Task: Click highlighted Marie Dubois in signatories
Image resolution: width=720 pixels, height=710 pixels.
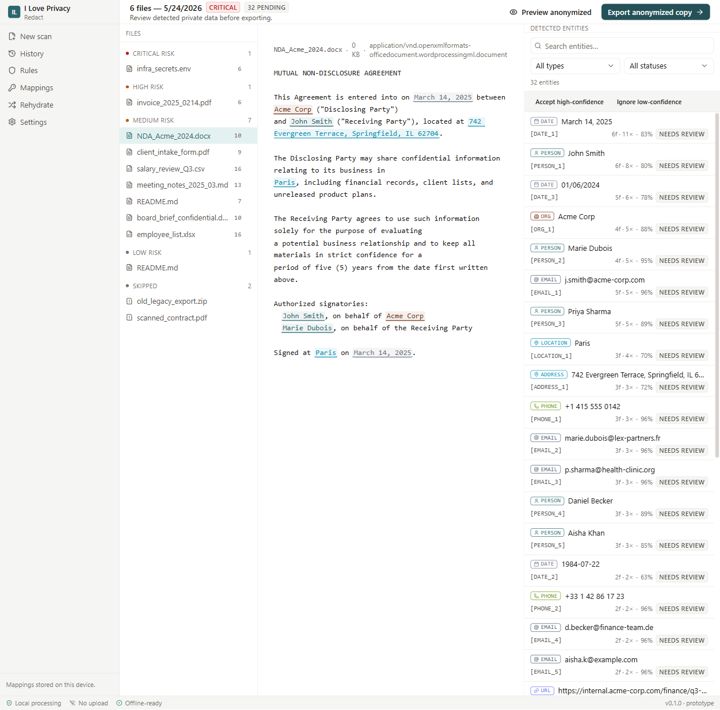Action: pos(307,328)
